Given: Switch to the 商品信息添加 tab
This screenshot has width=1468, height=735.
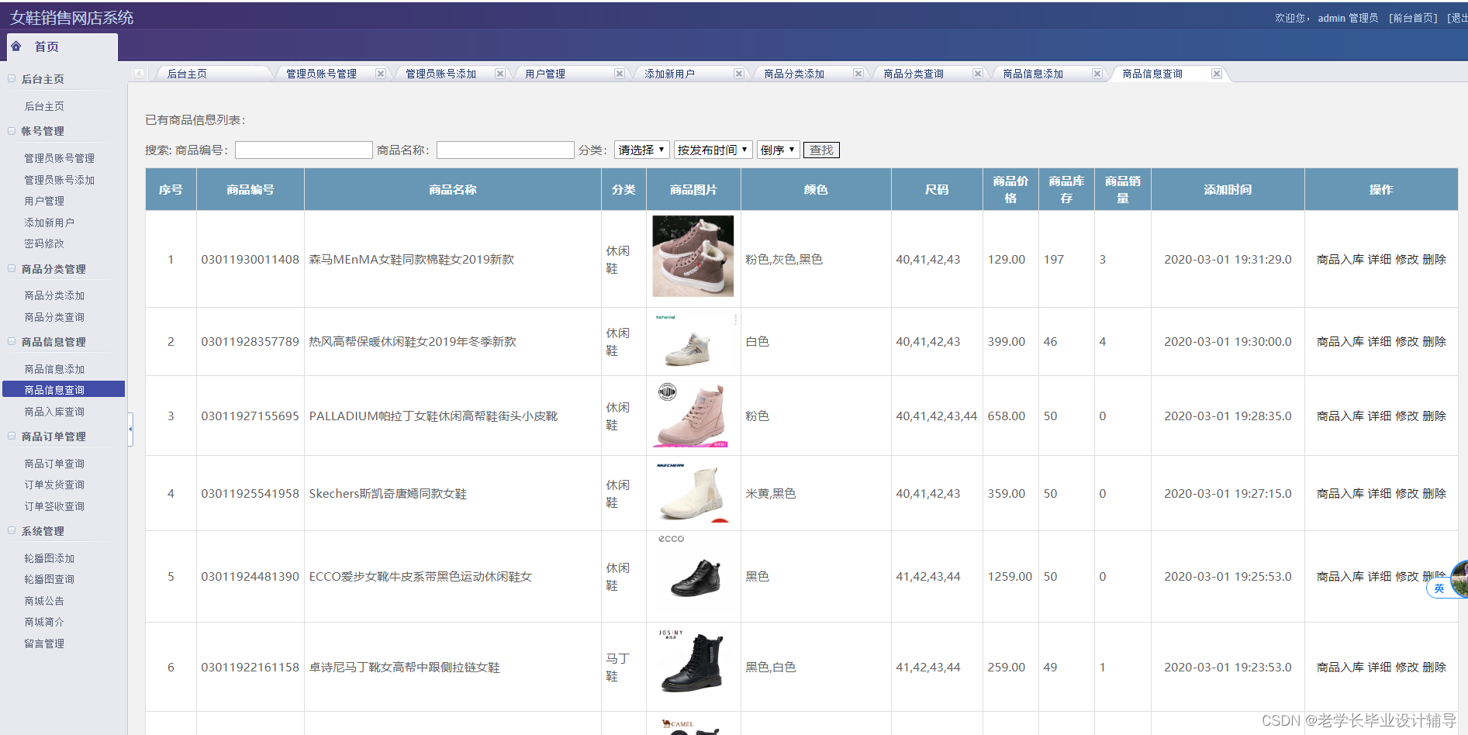Looking at the screenshot, I should coord(1034,73).
